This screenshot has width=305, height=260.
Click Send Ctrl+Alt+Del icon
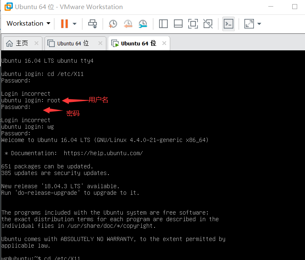(93, 24)
